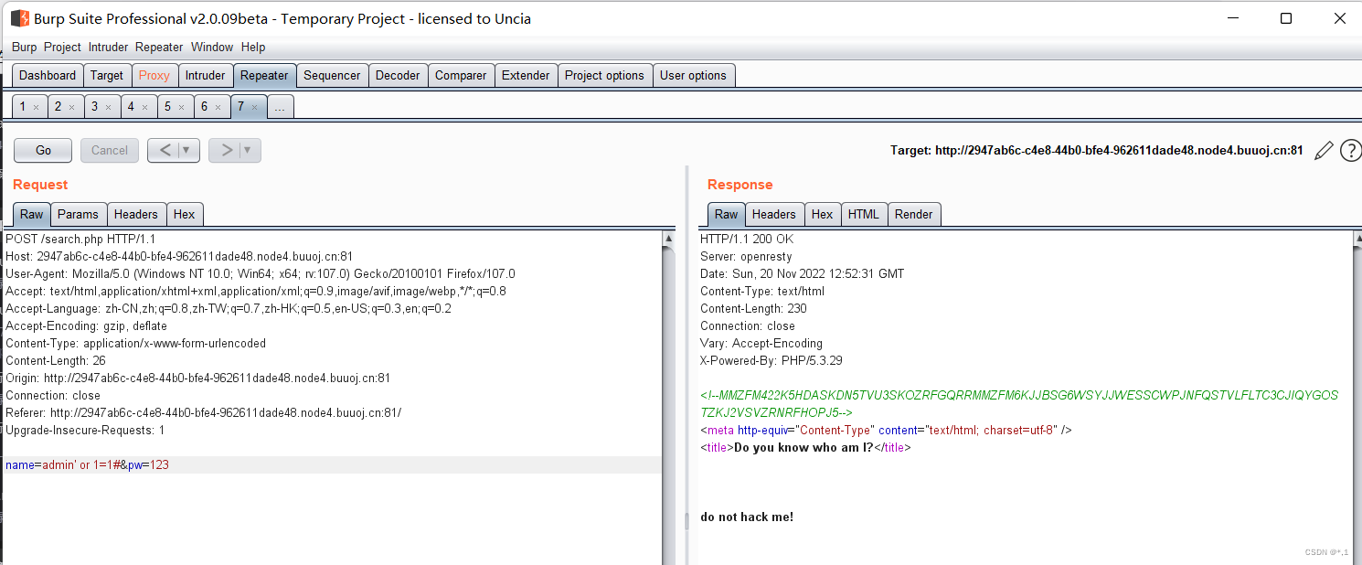Screen dimensions: 1362x565
Task: Show Response Hex view
Action: point(823,214)
